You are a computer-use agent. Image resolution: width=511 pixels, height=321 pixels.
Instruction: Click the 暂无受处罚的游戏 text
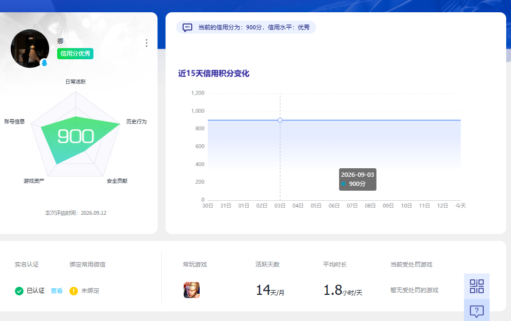(x=414, y=290)
